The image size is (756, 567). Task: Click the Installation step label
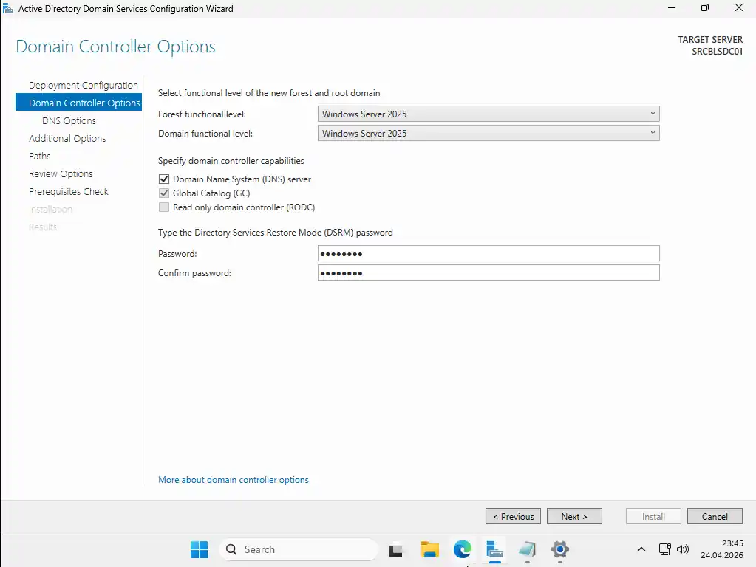(x=51, y=210)
